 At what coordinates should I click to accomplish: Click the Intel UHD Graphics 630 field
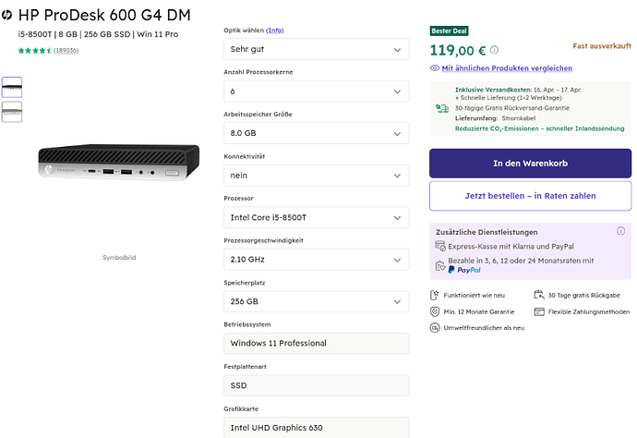[x=316, y=428]
